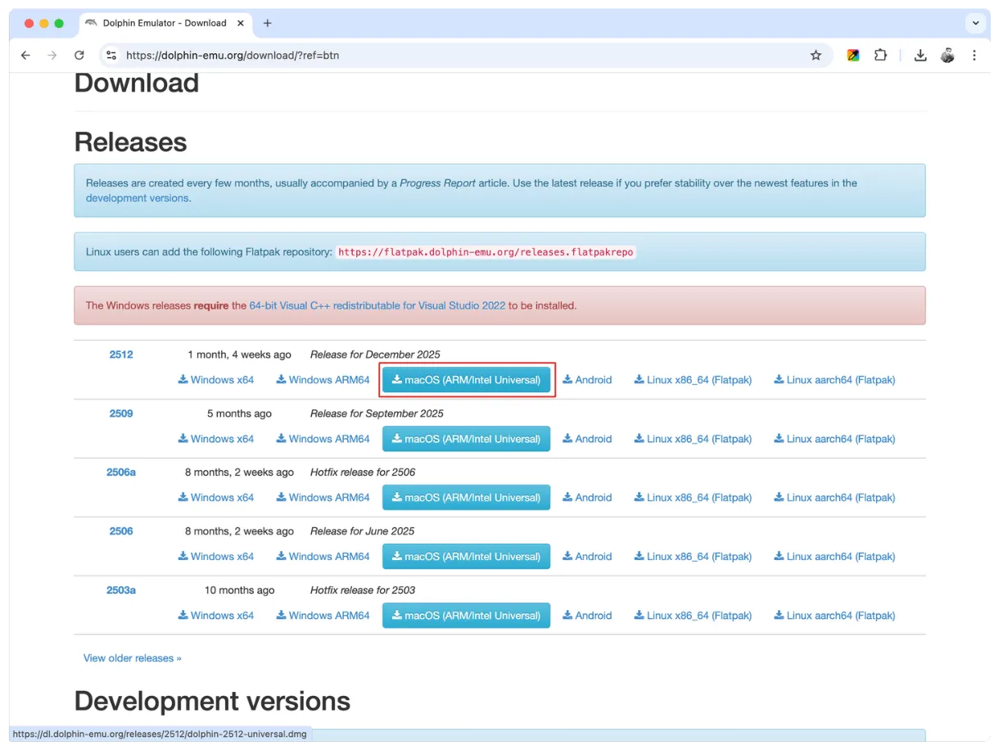Bookmark this page with star icon

tap(816, 55)
